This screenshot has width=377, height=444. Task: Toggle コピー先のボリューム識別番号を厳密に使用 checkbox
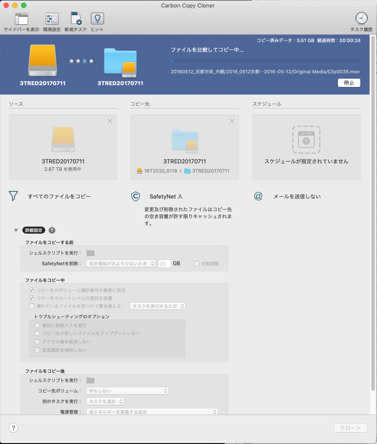[x=32, y=290]
